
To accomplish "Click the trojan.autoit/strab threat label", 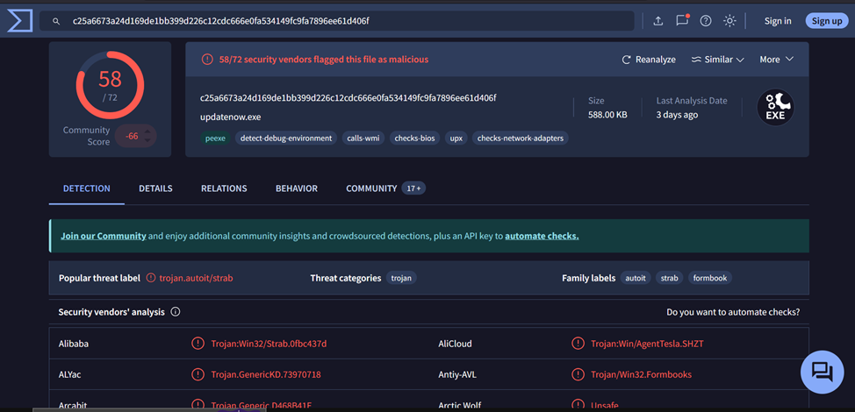I will pos(197,278).
